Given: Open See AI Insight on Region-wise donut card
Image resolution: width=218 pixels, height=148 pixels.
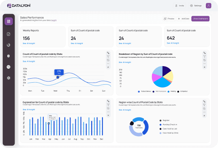Looking at the screenshot, I should [x=125, y=110].
